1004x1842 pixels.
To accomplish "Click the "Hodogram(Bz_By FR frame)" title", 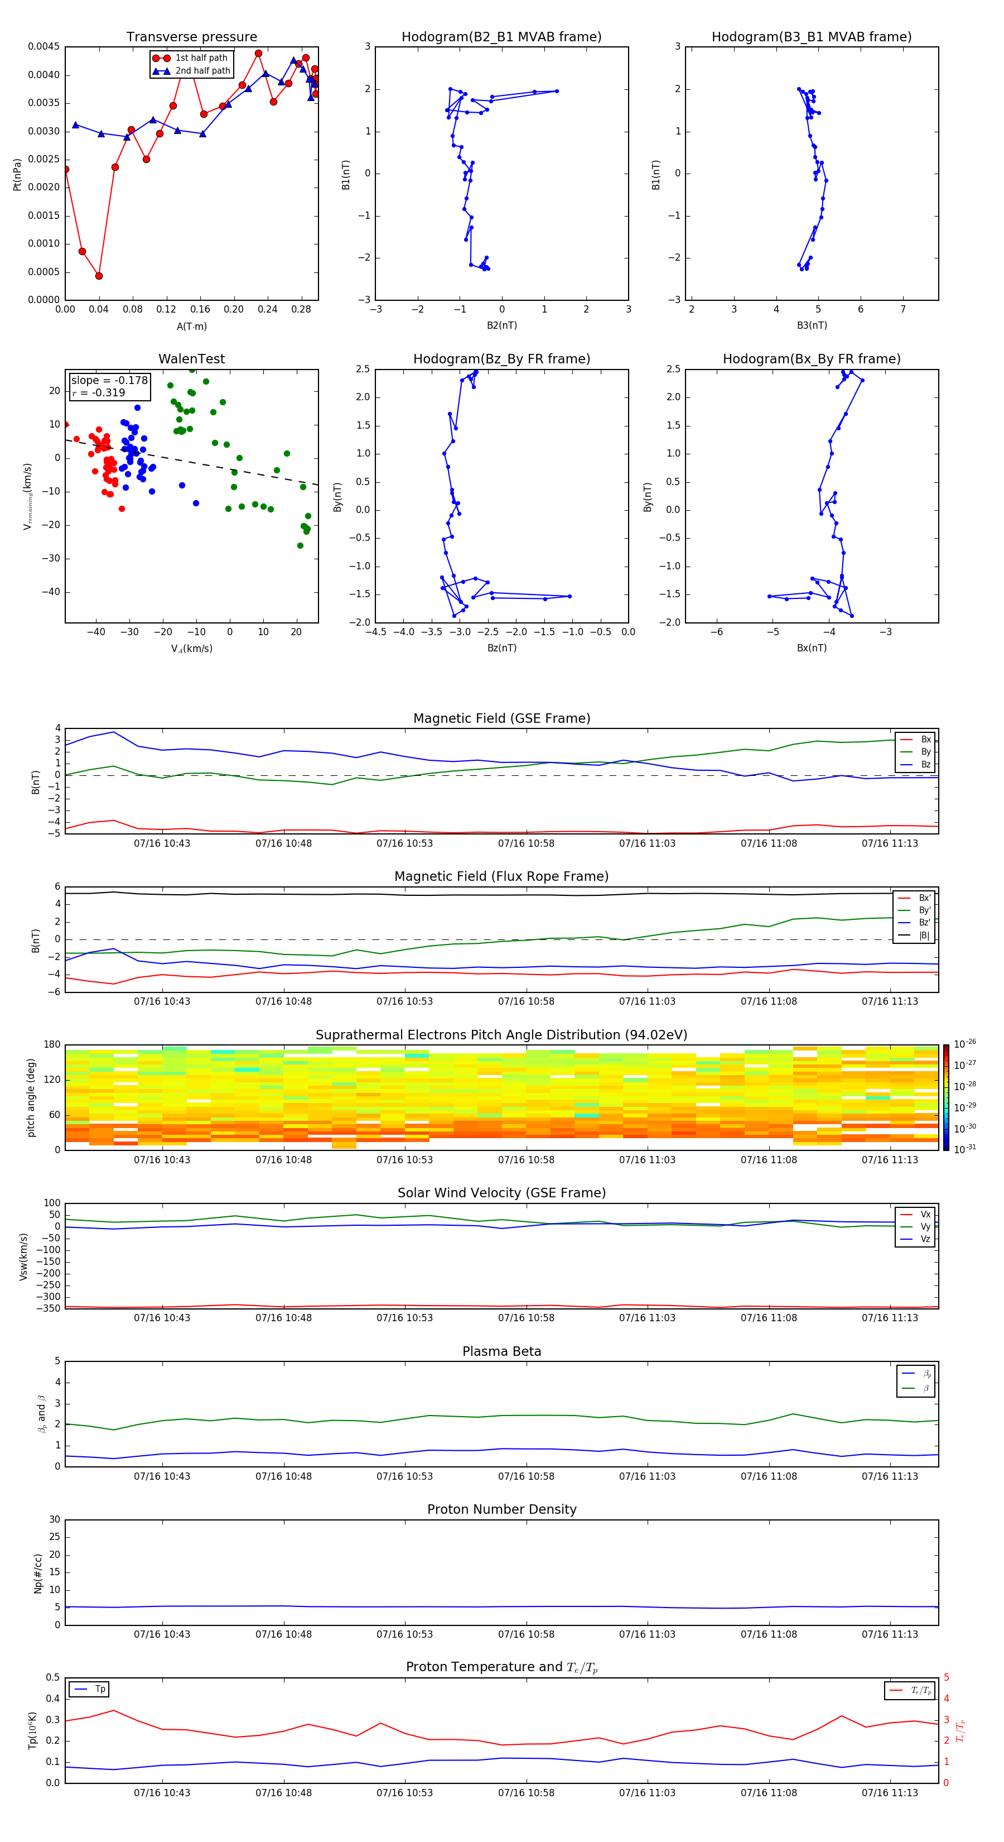I will (x=501, y=359).
